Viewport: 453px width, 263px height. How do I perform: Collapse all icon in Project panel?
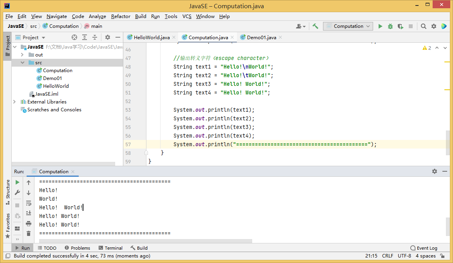94,37
